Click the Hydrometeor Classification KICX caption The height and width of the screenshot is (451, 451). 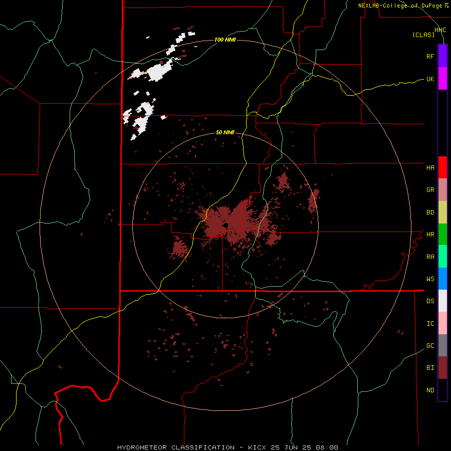[228, 447]
